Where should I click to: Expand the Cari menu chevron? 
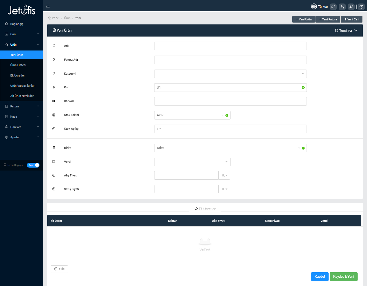click(x=38, y=34)
